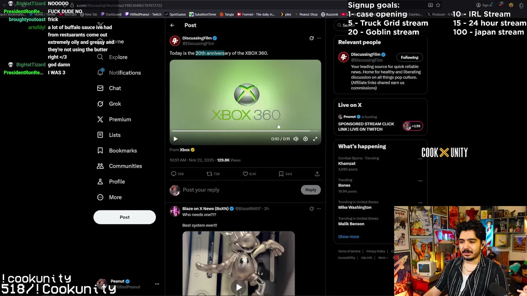Image resolution: width=527 pixels, height=296 pixels.
Task: Open the Bones trend
Action: 344,185
